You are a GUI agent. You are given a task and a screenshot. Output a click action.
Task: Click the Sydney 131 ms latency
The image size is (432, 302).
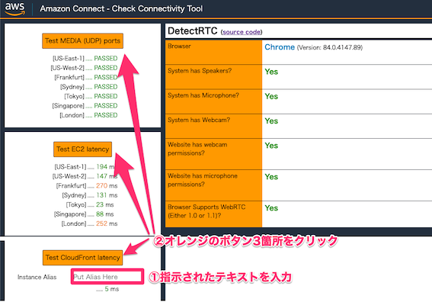click(90, 195)
